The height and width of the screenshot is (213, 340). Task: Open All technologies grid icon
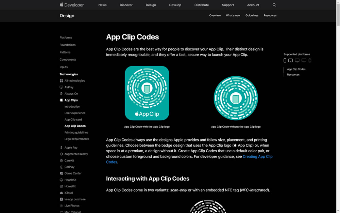click(61, 81)
